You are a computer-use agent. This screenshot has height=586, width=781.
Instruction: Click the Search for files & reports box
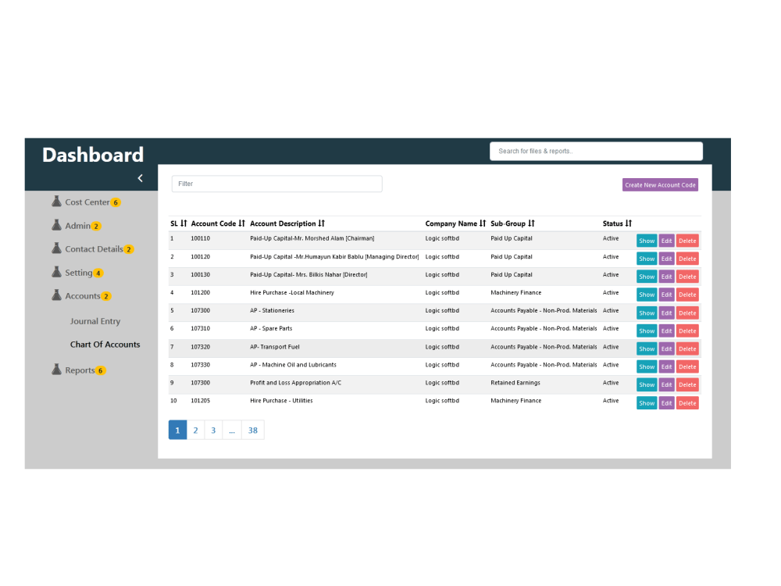(x=596, y=151)
